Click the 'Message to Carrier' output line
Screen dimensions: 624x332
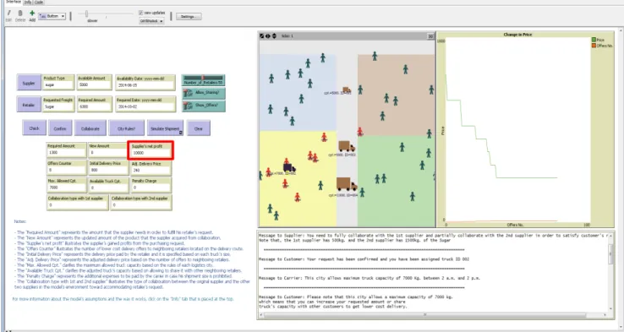[x=369, y=278]
